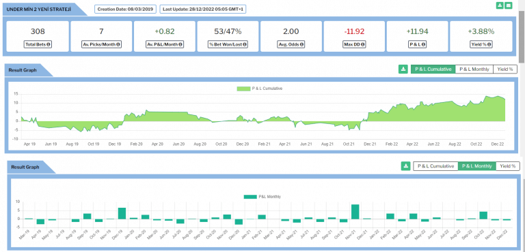Click the Av. P&L/Month label
Image resolution: width=525 pixels, height=252 pixels.
coord(164,44)
